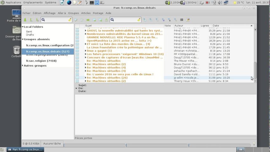The height and width of the screenshot is (152, 270).
Task: Click the article list scrollbar down arrow
Action: 255,81
